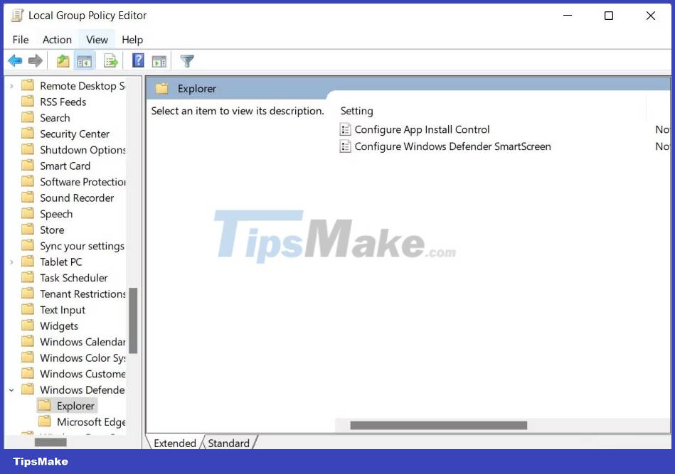Image resolution: width=675 pixels, height=474 pixels.
Task: Toggle the Show/Hide Action Pane icon
Action: pyautogui.click(x=159, y=60)
